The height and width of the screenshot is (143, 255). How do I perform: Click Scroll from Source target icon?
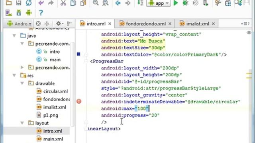point(38,24)
